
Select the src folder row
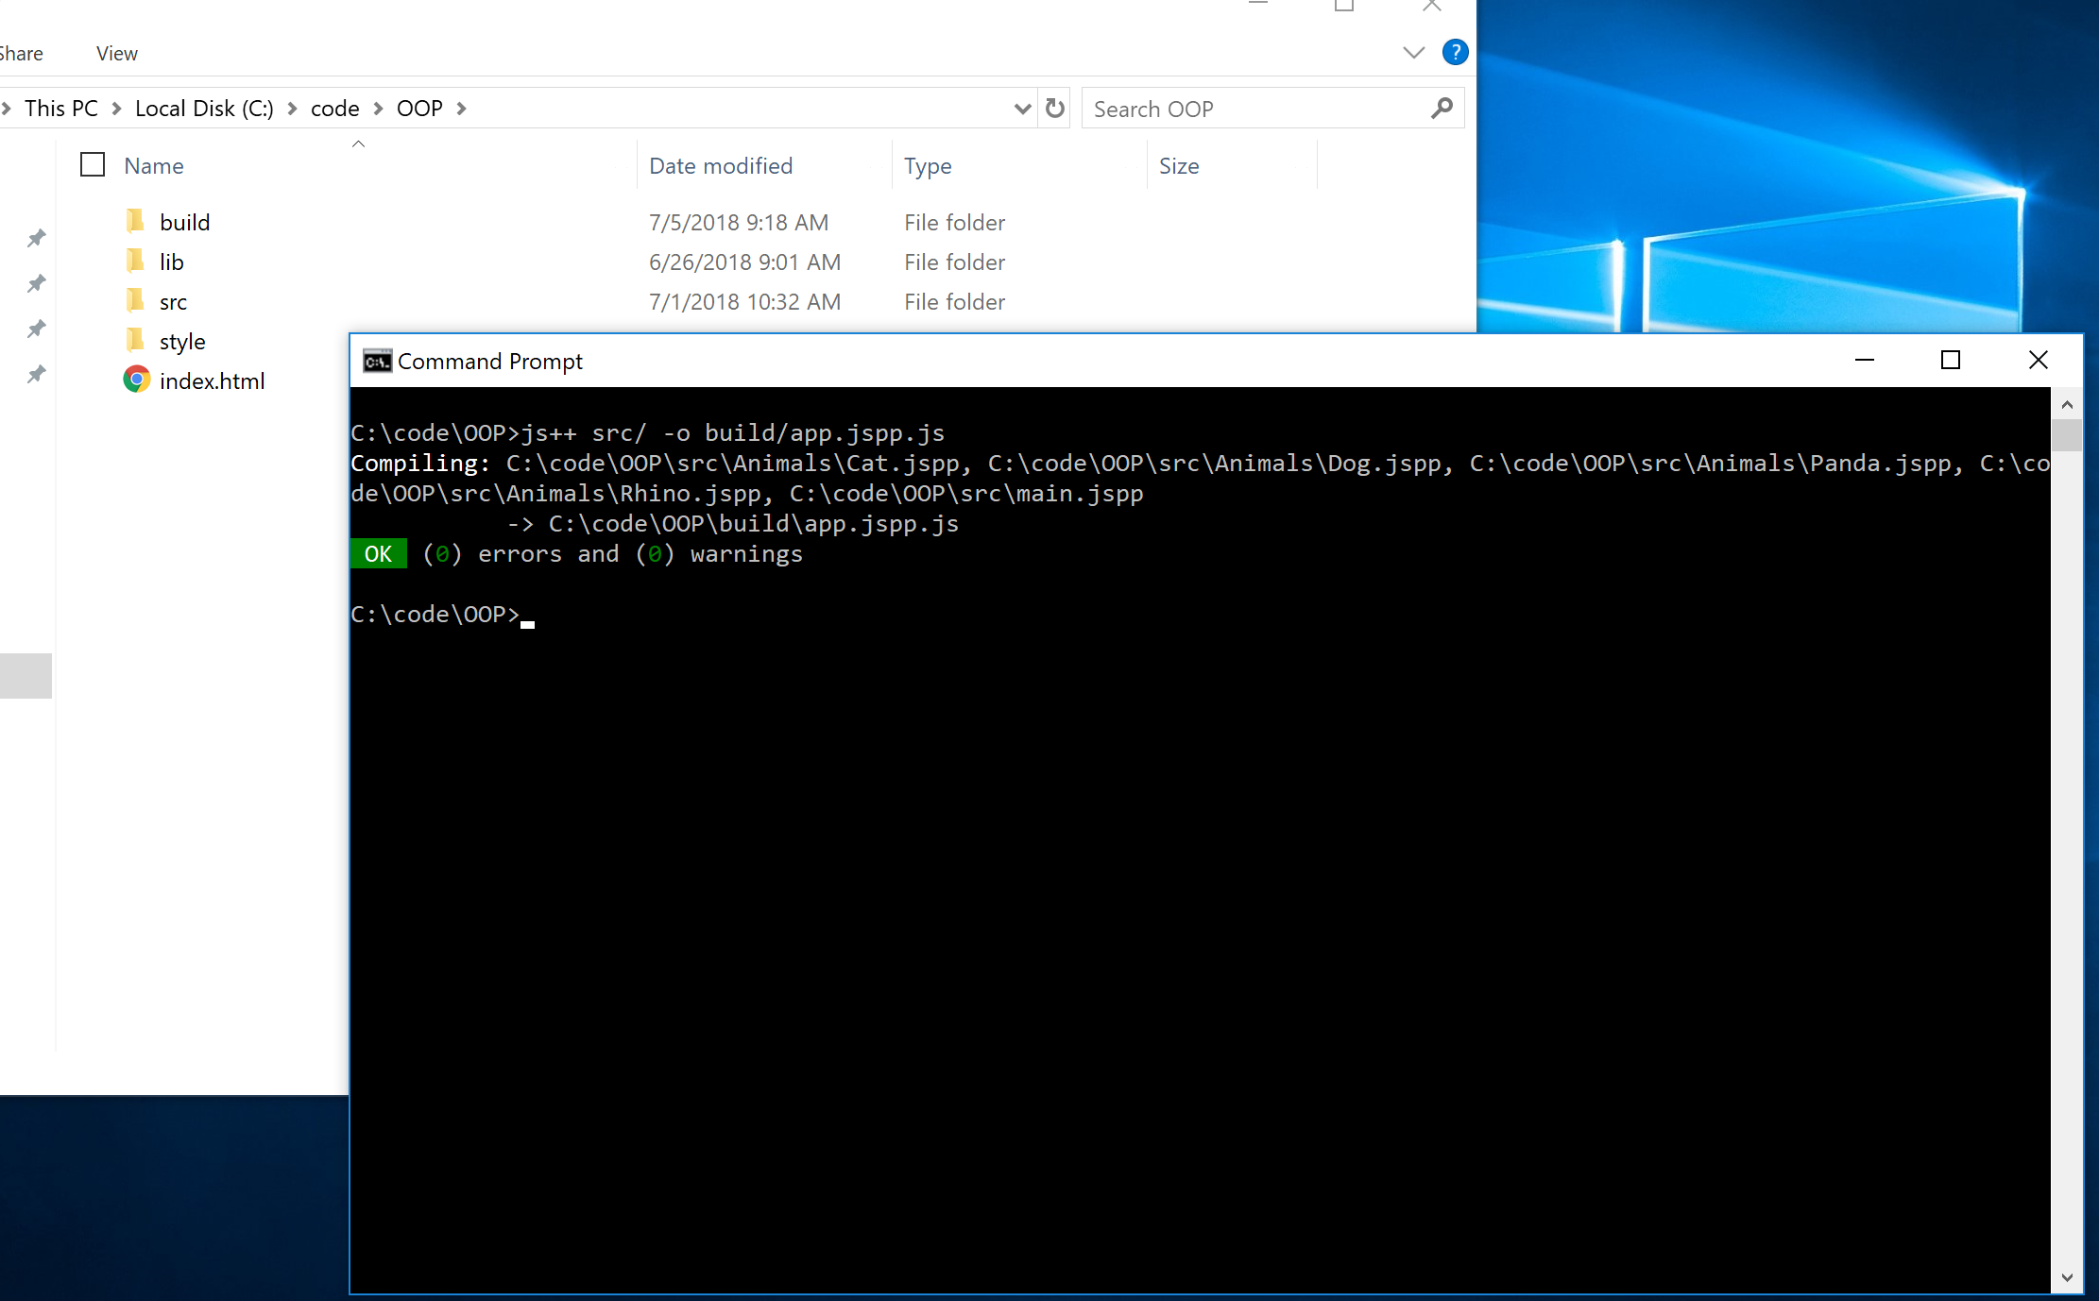click(x=174, y=302)
